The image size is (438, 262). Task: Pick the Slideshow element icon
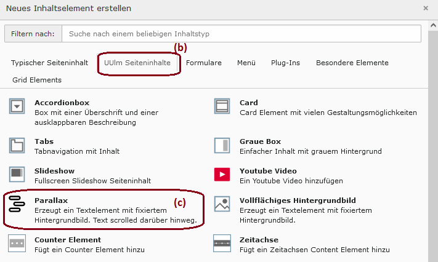[x=17, y=175]
